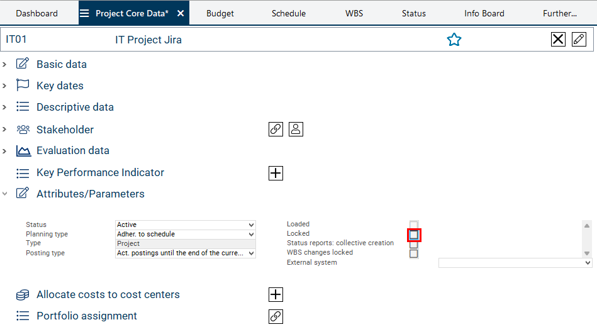Close the Project Core Data tab
Viewport: 597px width, 327px height.
(x=181, y=13)
